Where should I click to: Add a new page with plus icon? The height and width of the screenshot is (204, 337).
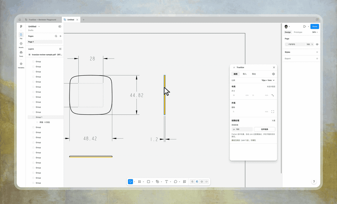pos(60,36)
